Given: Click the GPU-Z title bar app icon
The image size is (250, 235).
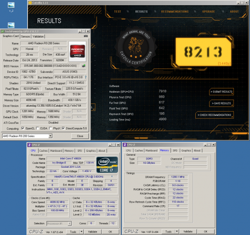Looking at the screenshot, I should tap(3, 31).
